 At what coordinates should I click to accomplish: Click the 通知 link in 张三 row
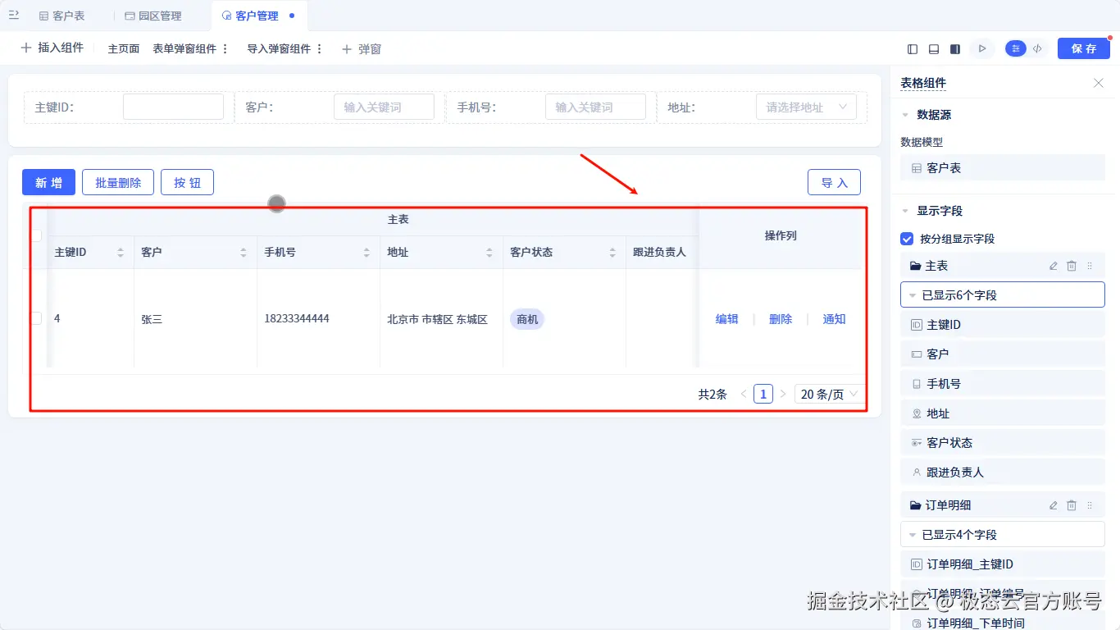(x=834, y=319)
